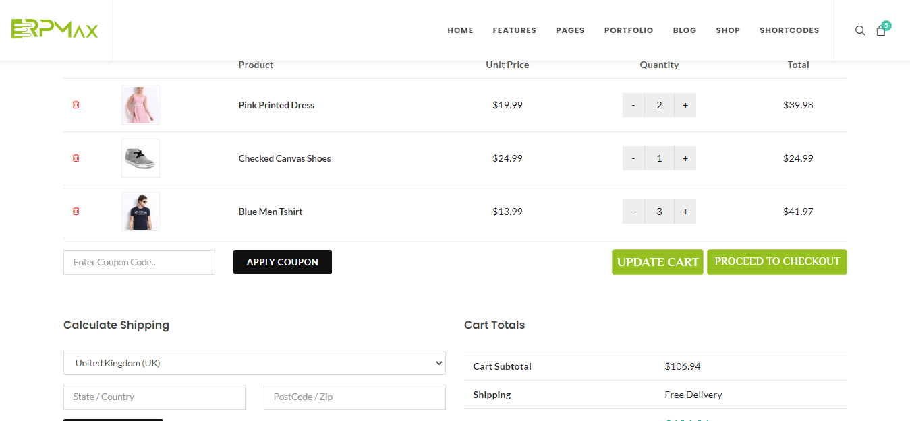Increase Pink Printed Dress quantity

point(685,105)
